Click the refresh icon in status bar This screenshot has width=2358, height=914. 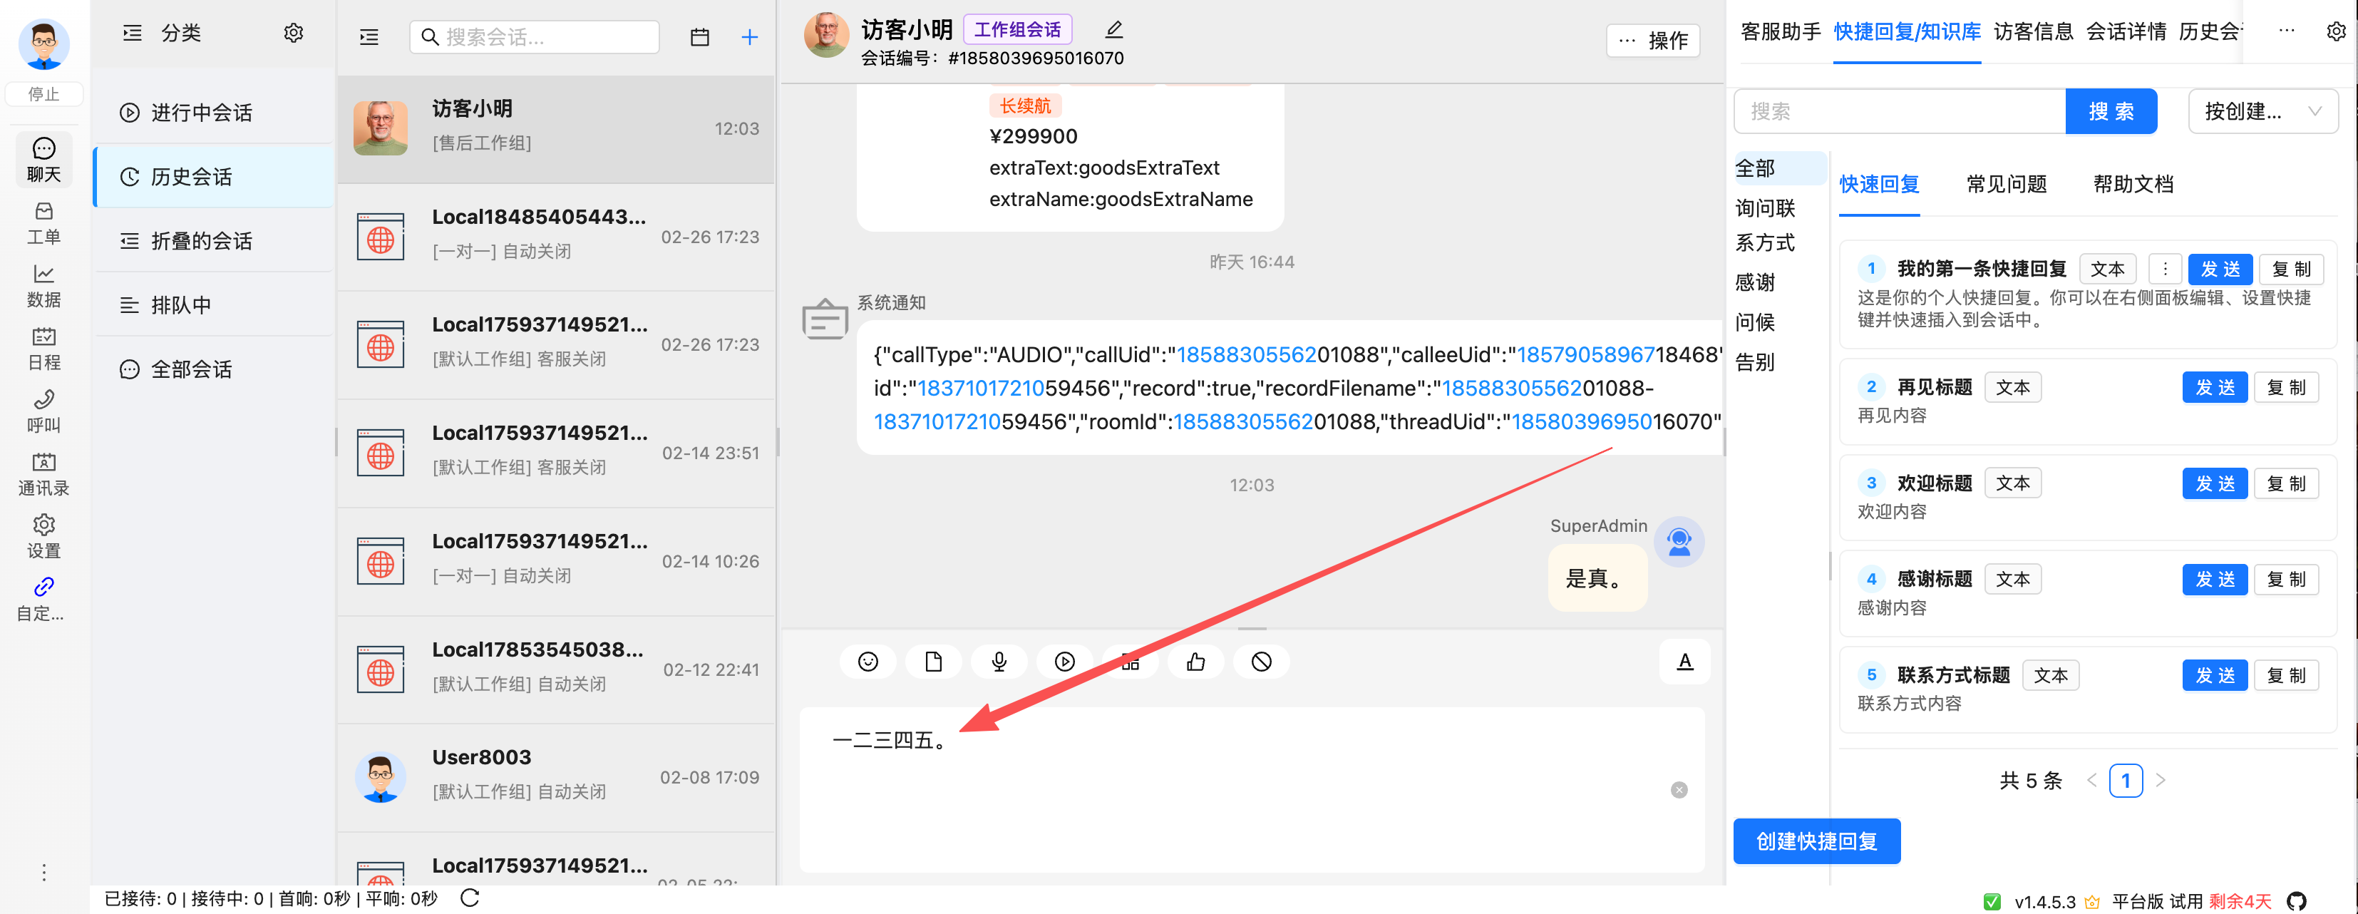click(x=470, y=898)
